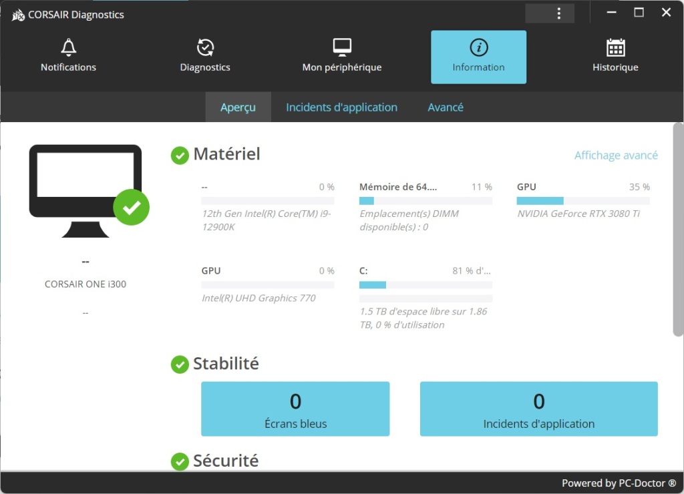Open Historique using the calendar icon
The image size is (684, 494).
coord(615,47)
